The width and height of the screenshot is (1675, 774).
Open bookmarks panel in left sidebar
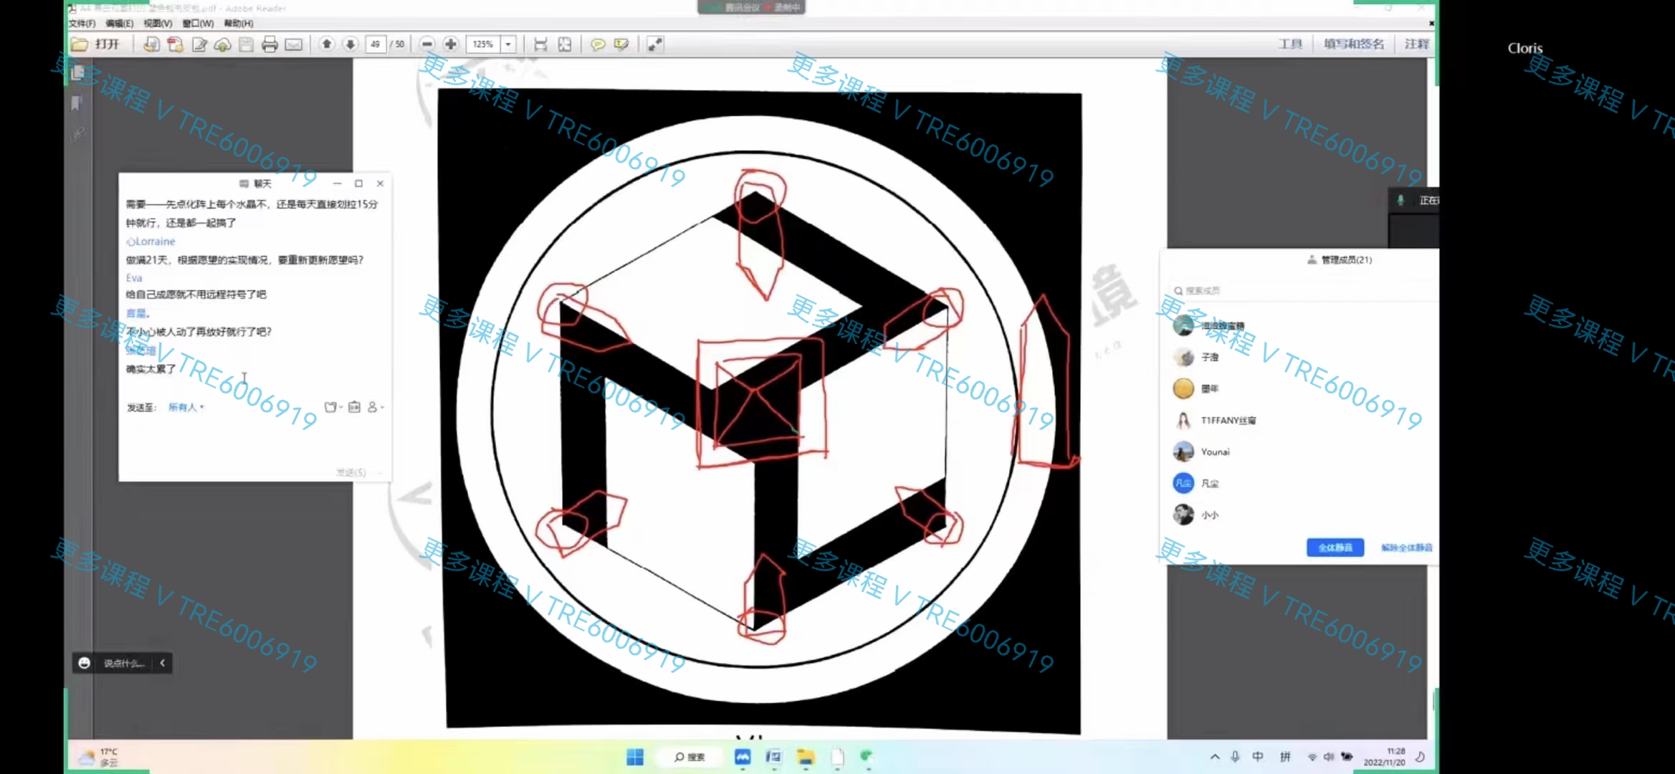pyautogui.click(x=77, y=103)
